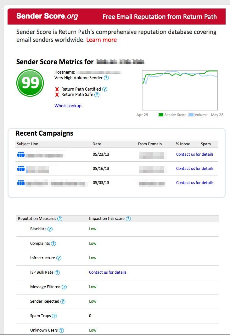Screen dimensions: 230x336
Task: Click the May 28 chart end label
Action: [x=217, y=115]
